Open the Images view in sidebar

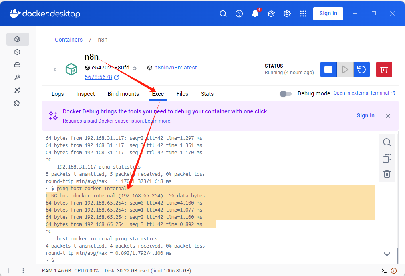[17, 52]
